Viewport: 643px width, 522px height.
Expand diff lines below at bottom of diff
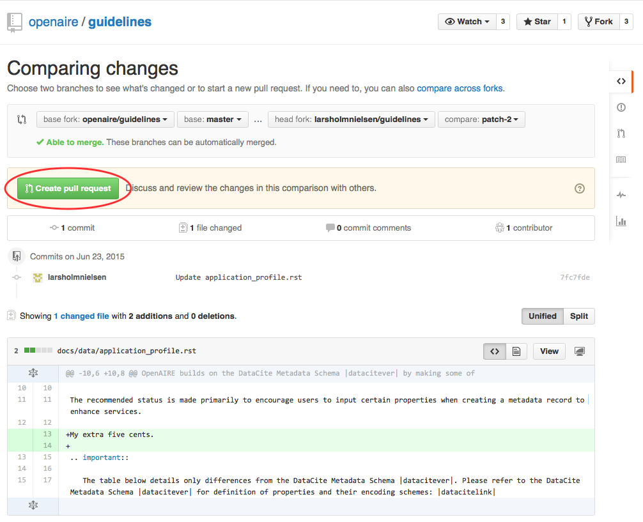tap(33, 505)
